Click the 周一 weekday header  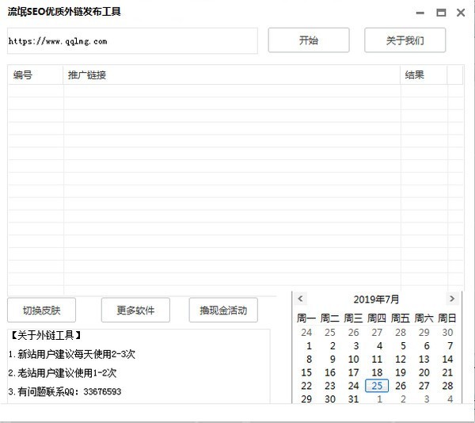(x=306, y=318)
